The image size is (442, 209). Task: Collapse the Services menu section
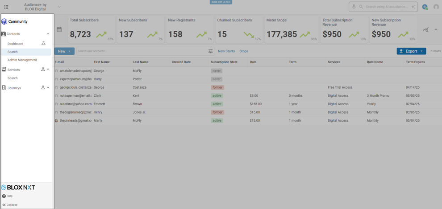coord(48,69)
